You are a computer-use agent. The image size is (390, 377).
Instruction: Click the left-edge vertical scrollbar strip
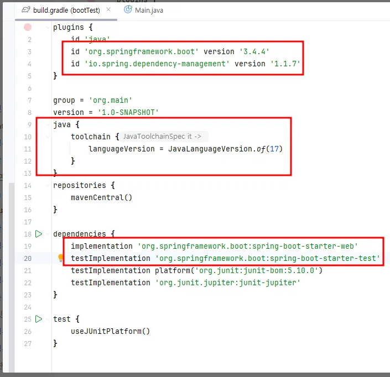12,277
